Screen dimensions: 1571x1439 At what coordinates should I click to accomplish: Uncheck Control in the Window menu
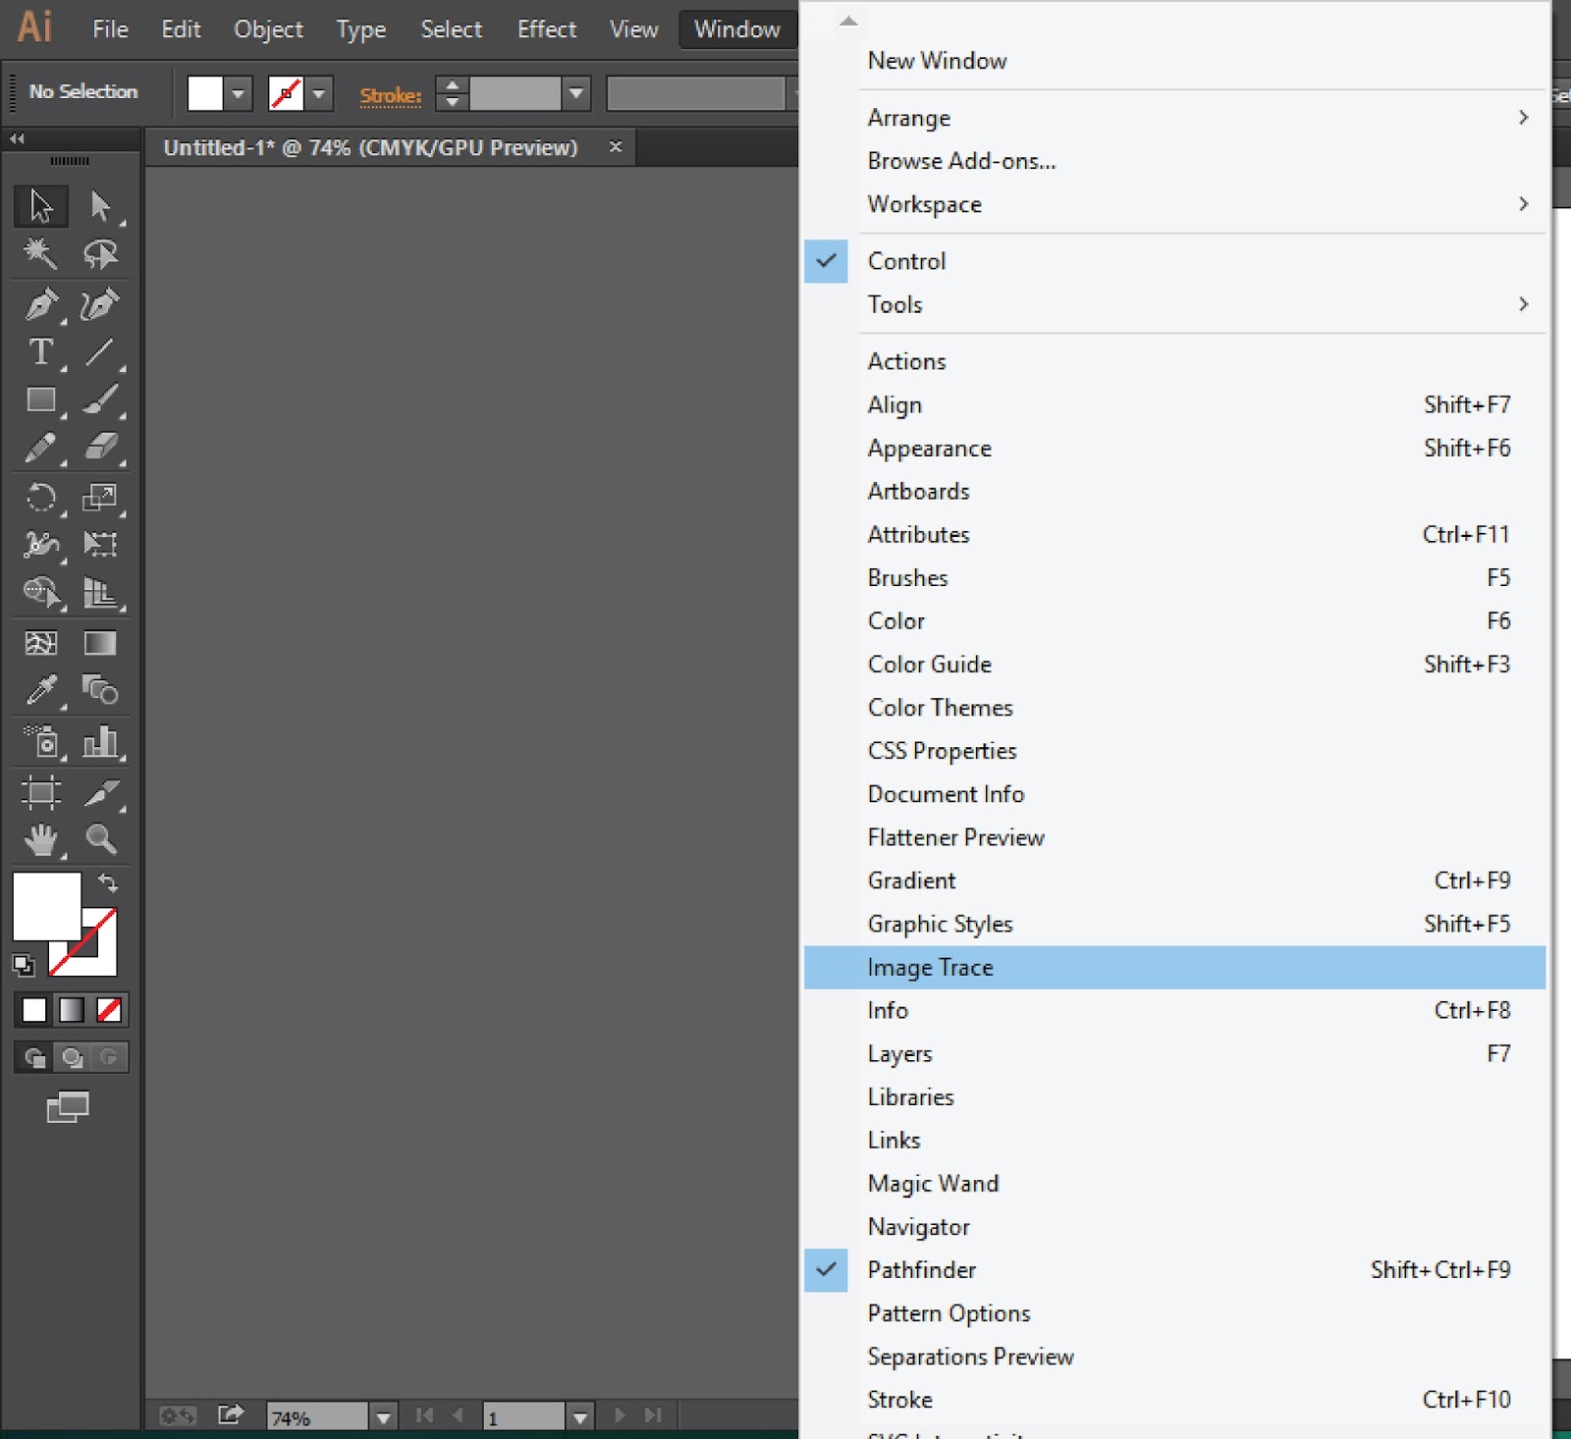[x=905, y=261]
